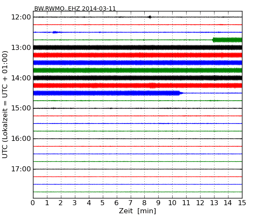Select the 17:00 y-axis time label
Screen dimensions: 275x220
click(x=21, y=169)
